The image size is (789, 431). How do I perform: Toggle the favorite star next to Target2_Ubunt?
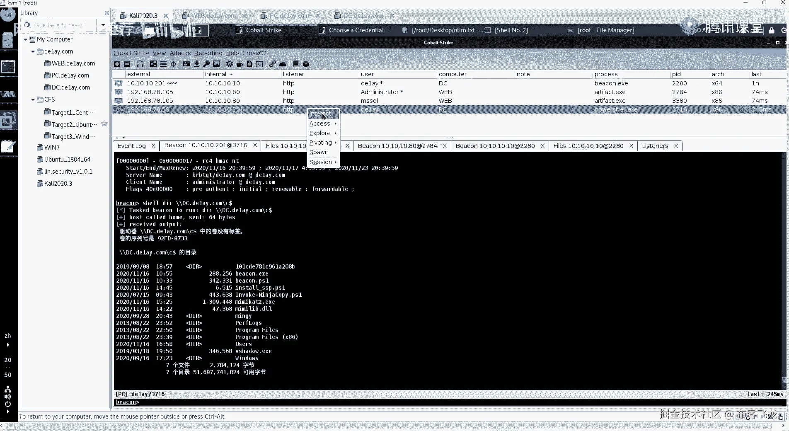click(x=104, y=124)
